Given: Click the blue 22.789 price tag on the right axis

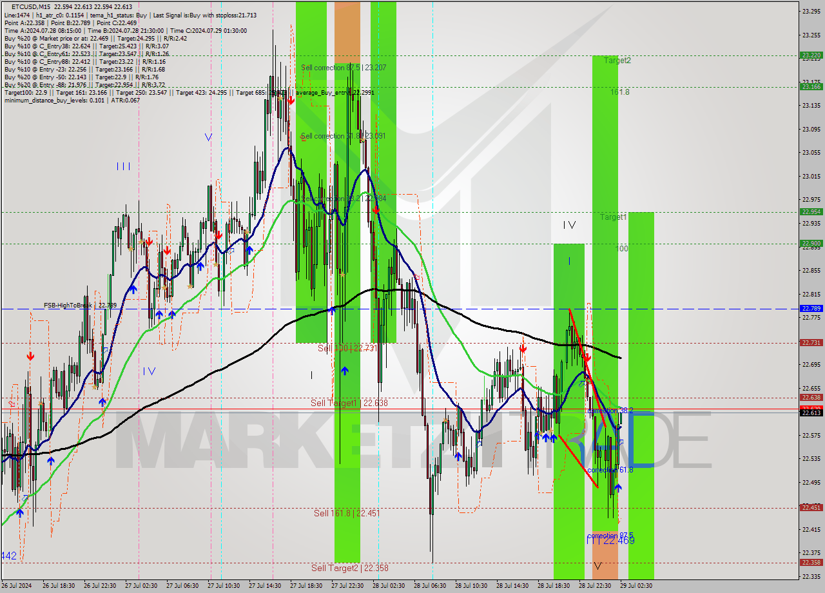Looking at the screenshot, I should [x=811, y=309].
